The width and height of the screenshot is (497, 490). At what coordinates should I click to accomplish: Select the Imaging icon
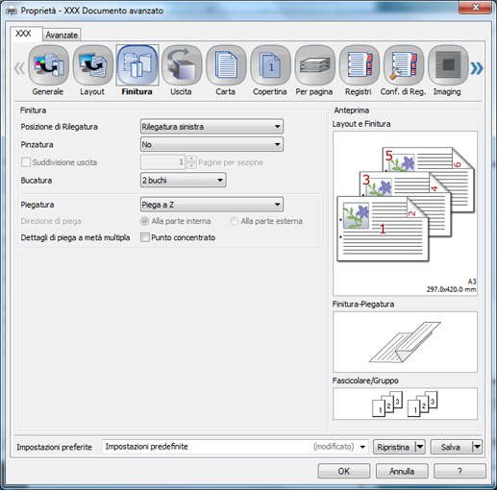click(x=448, y=65)
